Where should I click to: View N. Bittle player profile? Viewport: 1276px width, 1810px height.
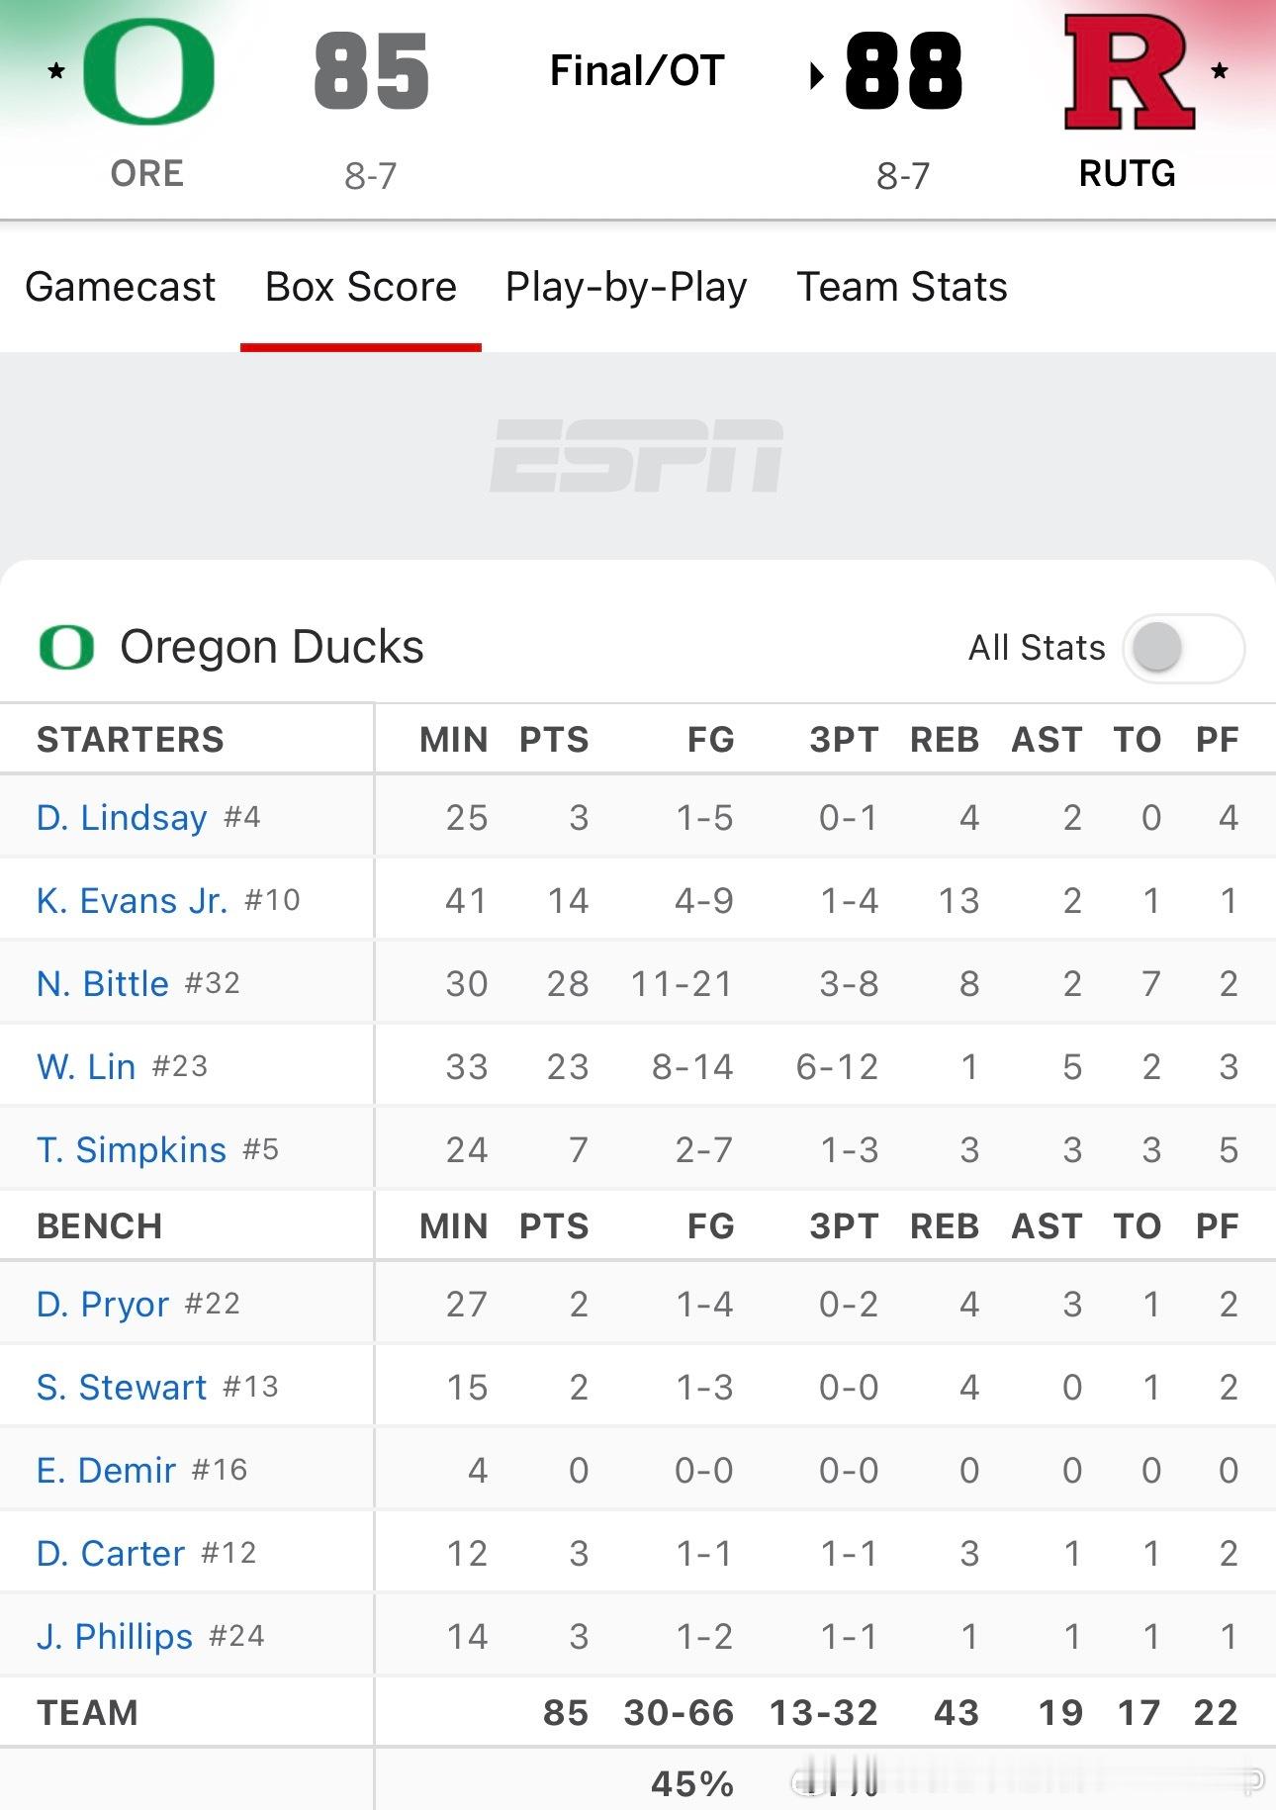tap(103, 983)
